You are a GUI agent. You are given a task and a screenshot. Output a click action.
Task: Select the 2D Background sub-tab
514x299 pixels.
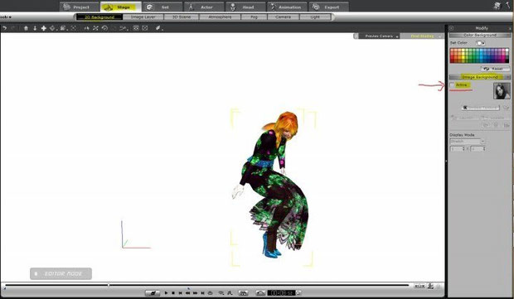99,17
